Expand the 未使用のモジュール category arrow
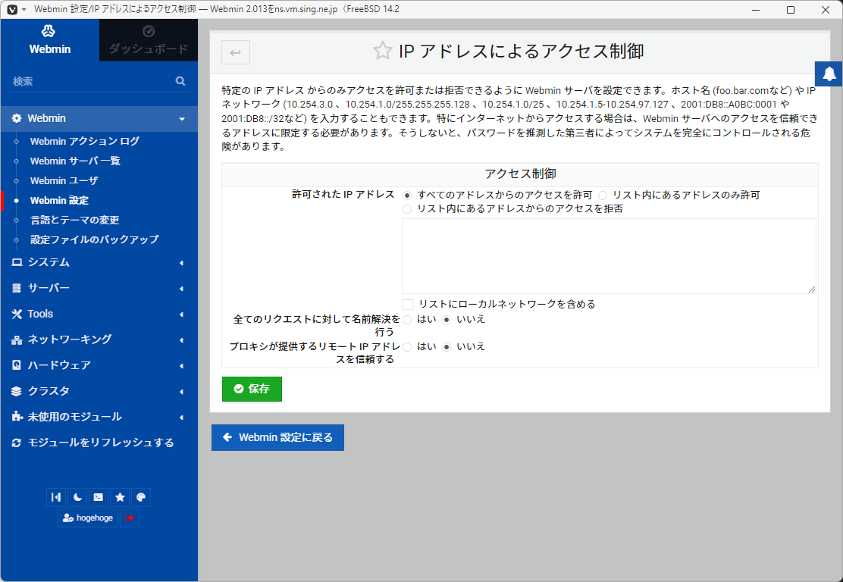The height and width of the screenshot is (582, 843). pyautogui.click(x=181, y=418)
